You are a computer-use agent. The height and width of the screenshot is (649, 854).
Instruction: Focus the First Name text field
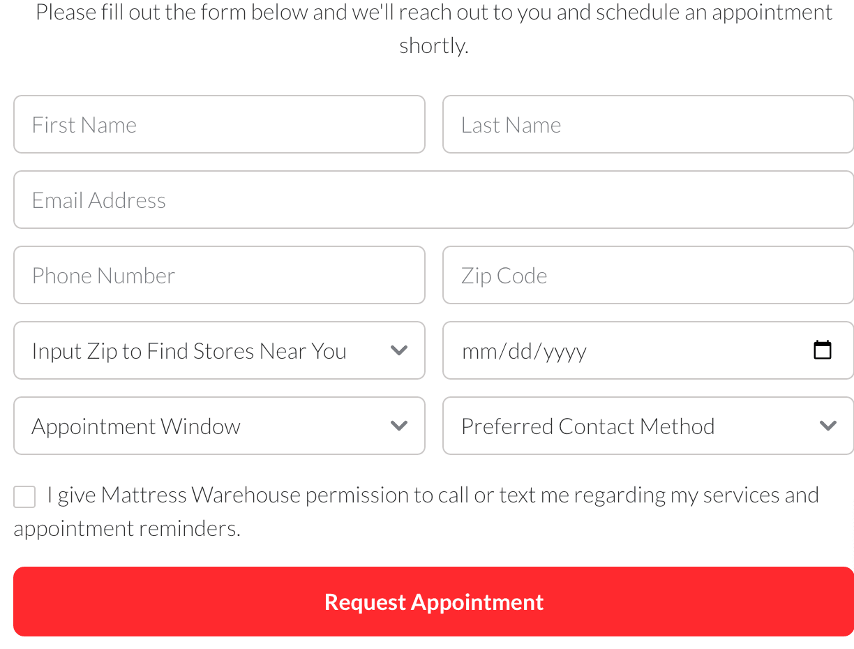point(219,124)
